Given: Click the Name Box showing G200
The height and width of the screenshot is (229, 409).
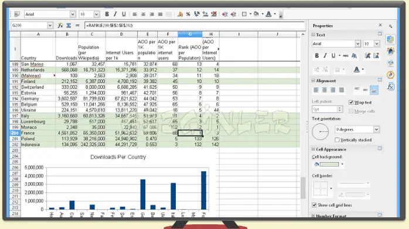Looking at the screenshot, I should click(29, 25).
